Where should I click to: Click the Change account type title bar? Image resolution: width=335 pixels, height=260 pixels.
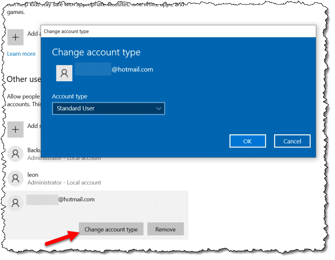click(150, 31)
